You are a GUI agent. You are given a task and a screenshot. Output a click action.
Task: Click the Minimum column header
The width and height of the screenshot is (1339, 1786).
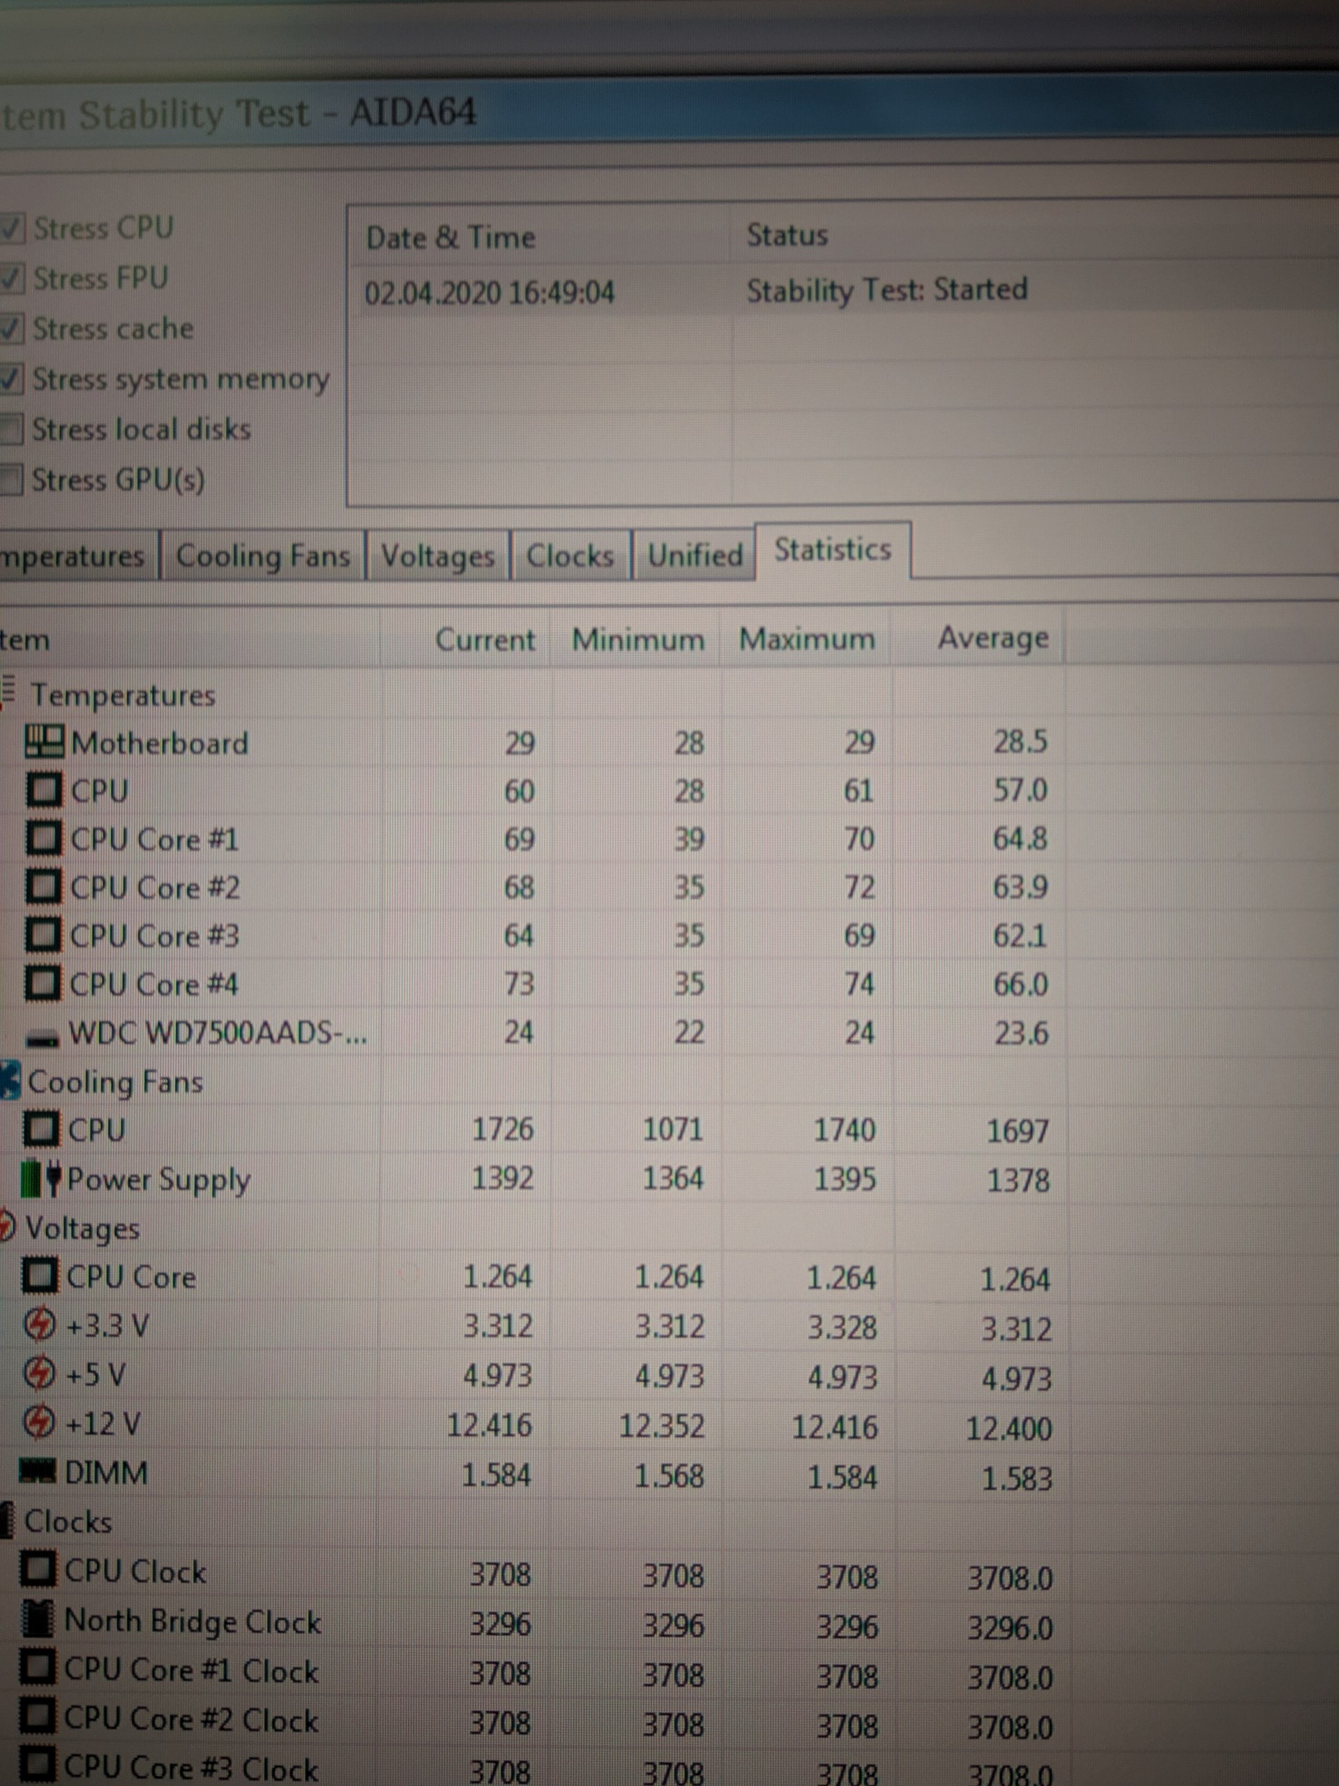(636, 640)
